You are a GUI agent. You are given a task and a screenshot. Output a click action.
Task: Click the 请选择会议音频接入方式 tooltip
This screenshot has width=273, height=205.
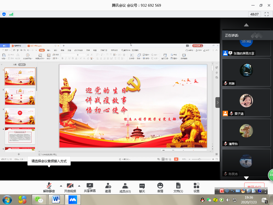[49, 161]
